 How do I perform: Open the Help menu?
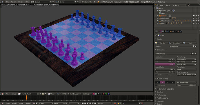(27, 2)
